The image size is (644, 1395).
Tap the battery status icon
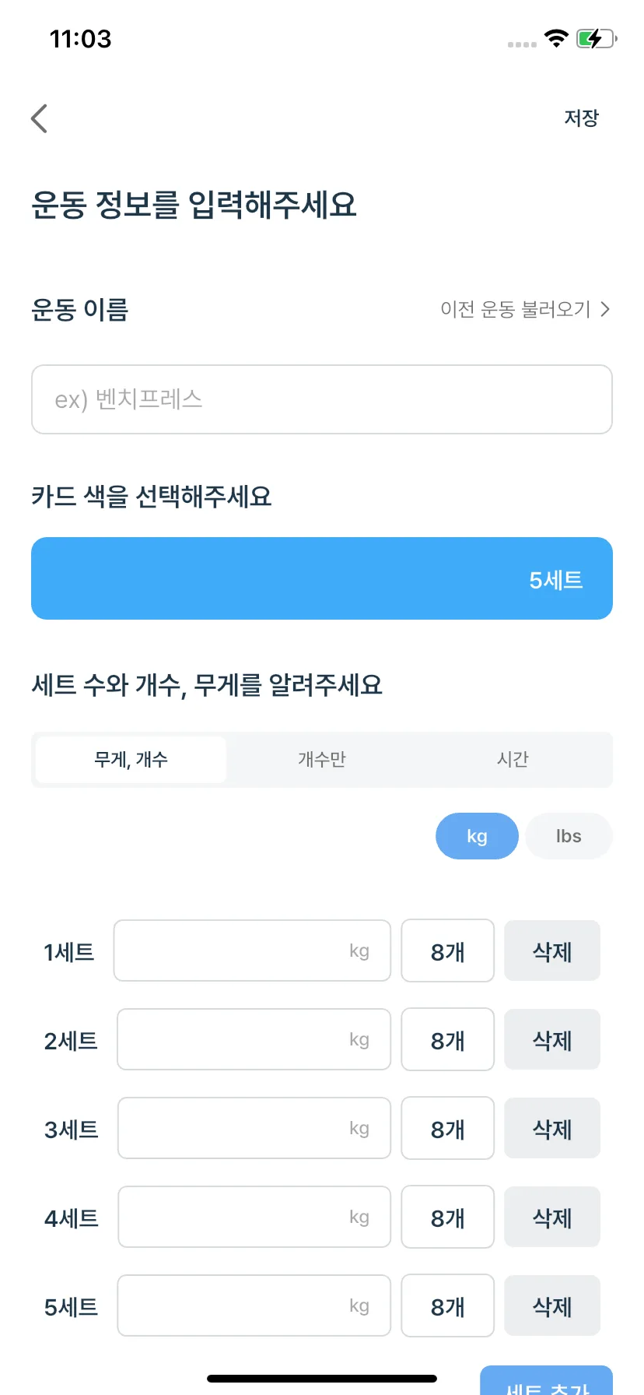point(597,38)
